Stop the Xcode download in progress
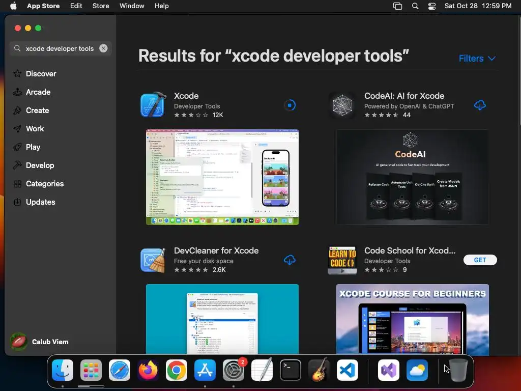This screenshot has height=391, width=521. (x=290, y=105)
